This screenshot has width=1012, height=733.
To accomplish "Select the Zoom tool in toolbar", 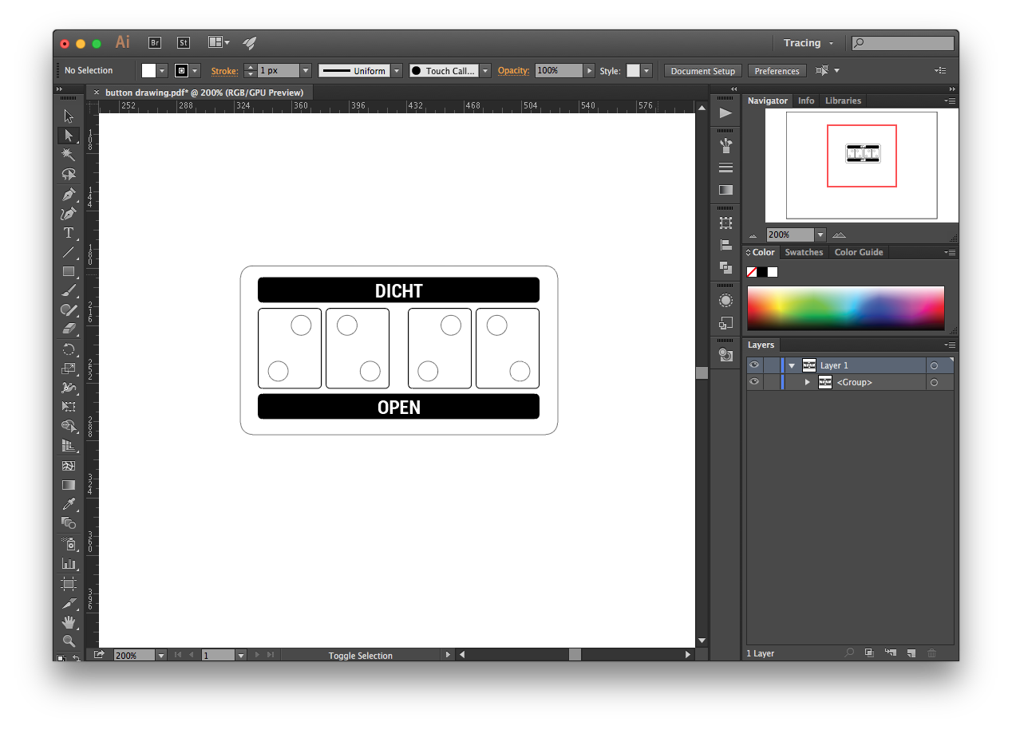I will click(x=69, y=640).
